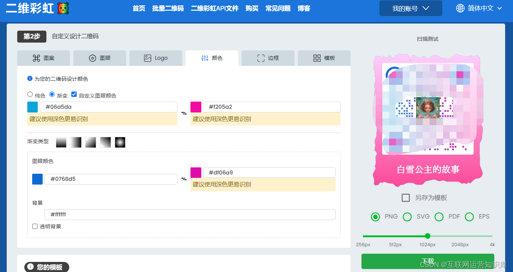This screenshot has height=272, width=513.
Task: Open 常见问题 page
Action: (278, 8)
